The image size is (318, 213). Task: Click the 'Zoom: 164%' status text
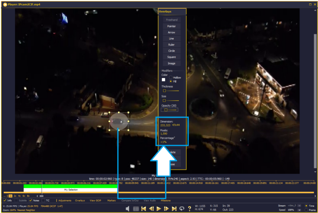click(9, 210)
